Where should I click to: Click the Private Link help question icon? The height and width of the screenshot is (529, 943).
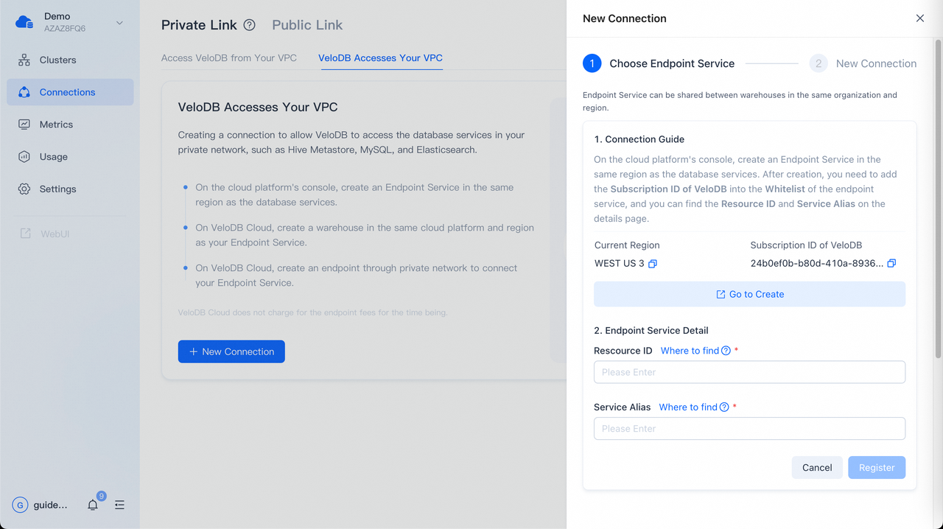pyautogui.click(x=250, y=25)
